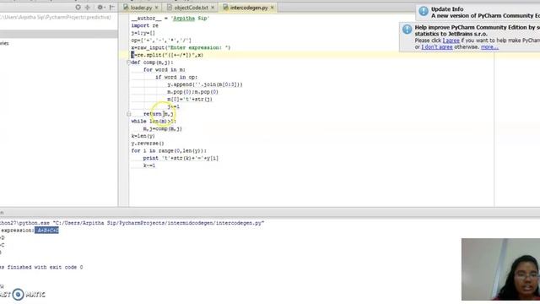Click the intercodegen.py file icon
This screenshot has width=540, height=304.
(x=225, y=8)
